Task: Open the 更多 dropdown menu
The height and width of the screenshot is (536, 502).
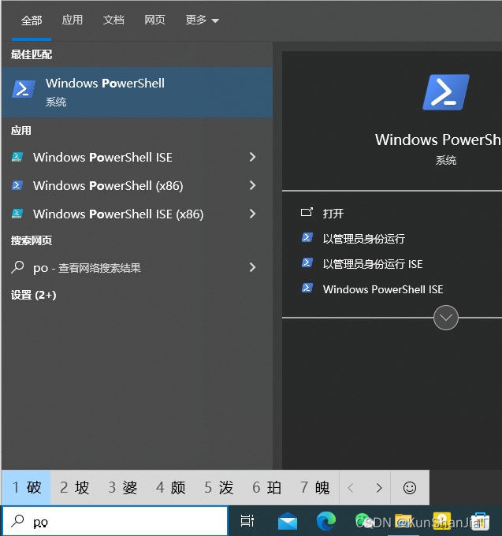Action: (202, 20)
